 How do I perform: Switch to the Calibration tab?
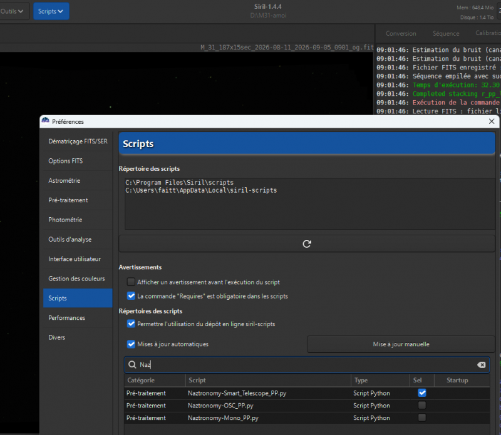[488, 33]
